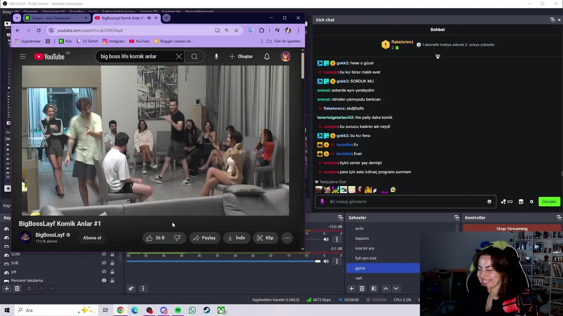
Task: Open Chrome's three-dot menu
Action: pyautogui.click(x=298, y=30)
